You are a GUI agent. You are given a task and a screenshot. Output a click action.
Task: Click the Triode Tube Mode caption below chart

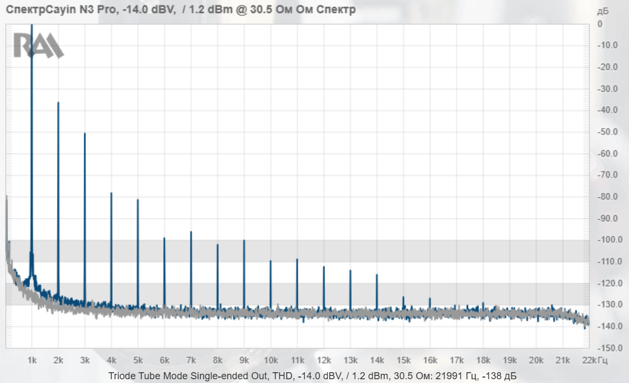pyautogui.click(x=312, y=376)
